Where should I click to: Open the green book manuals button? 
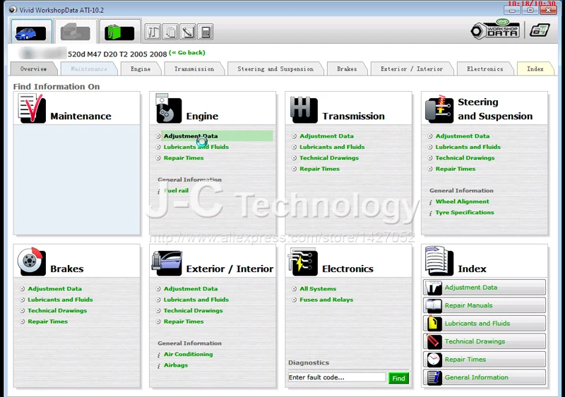(119, 32)
